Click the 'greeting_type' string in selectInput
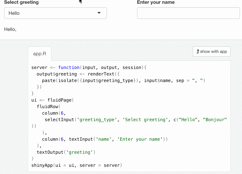The image size is (242, 174). [97, 120]
